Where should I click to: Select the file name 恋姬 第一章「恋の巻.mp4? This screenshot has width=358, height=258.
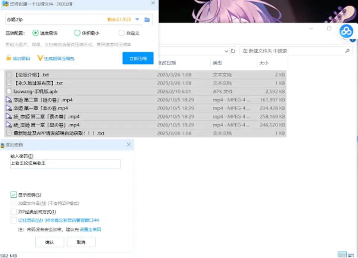click(41, 108)
